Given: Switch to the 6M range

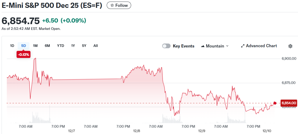Looking at the screenshot, I should coord(47,46).
